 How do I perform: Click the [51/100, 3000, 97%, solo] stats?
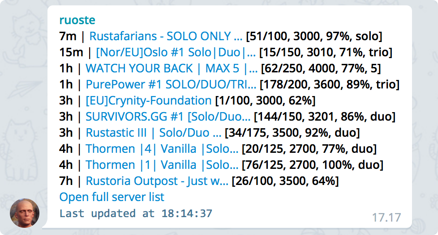pyautogui.click(x=314, y=36)
